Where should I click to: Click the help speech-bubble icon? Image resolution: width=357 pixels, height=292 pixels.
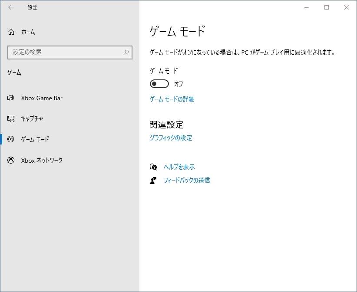pyautogui.click(x=153, y=167)
